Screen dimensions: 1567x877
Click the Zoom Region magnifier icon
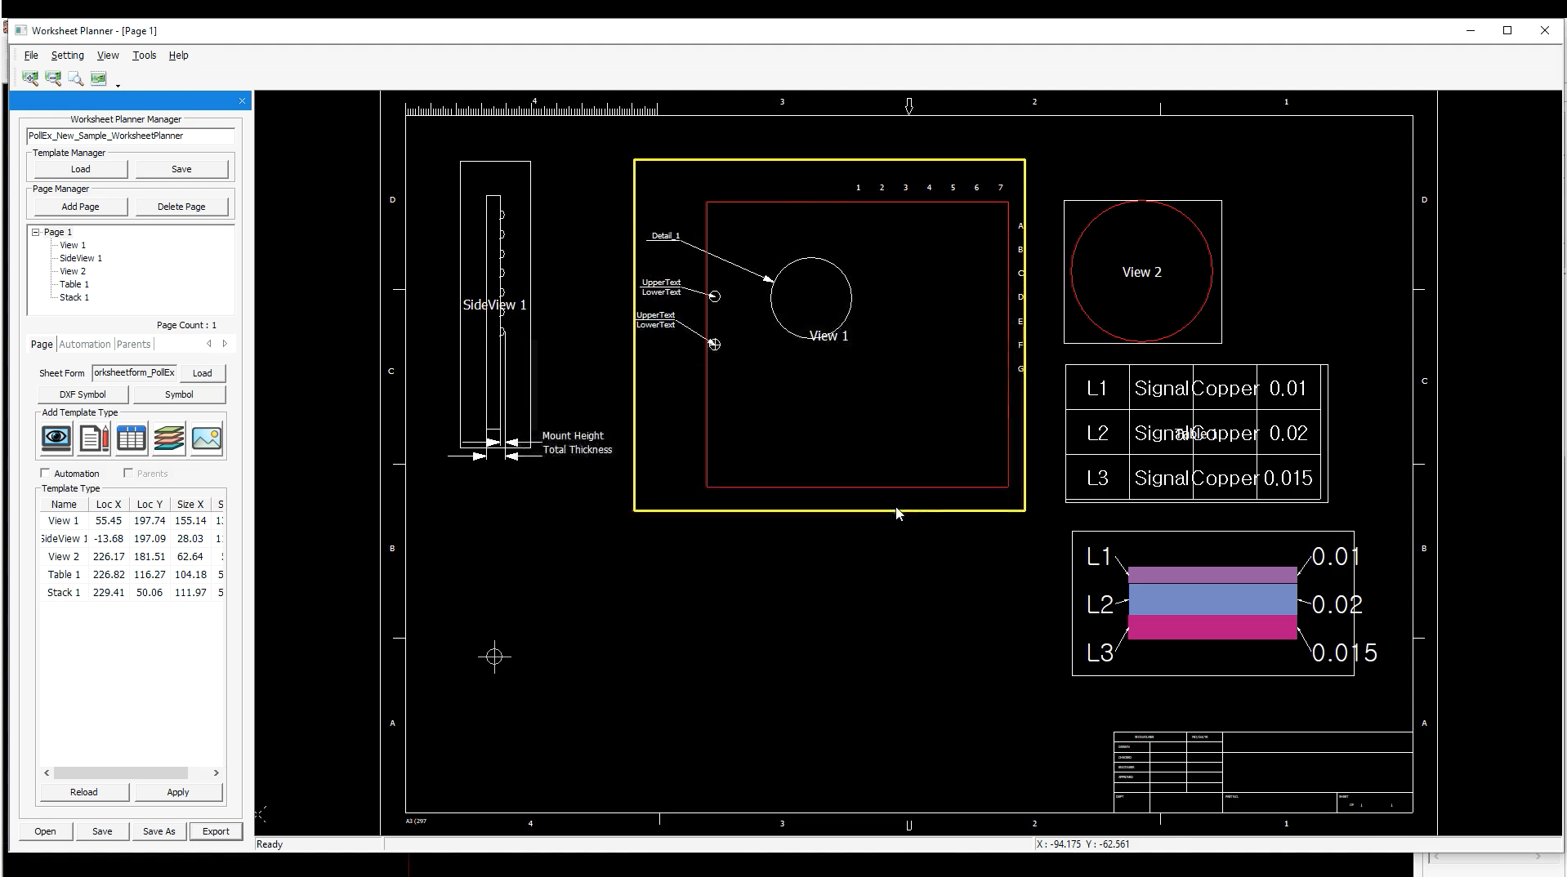pyautogui.click(x=75, y=78)
